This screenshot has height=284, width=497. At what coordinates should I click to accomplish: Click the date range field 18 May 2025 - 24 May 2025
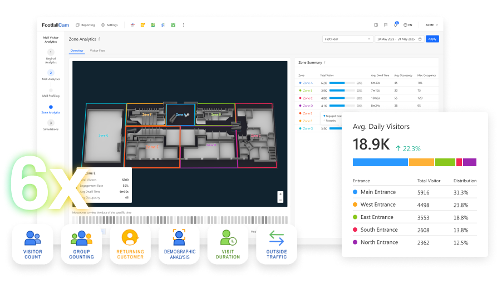tap(400, 39)
